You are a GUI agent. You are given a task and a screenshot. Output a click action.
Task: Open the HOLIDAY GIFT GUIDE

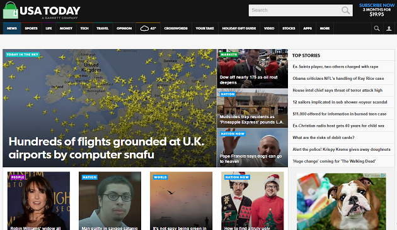coord(239,28)
